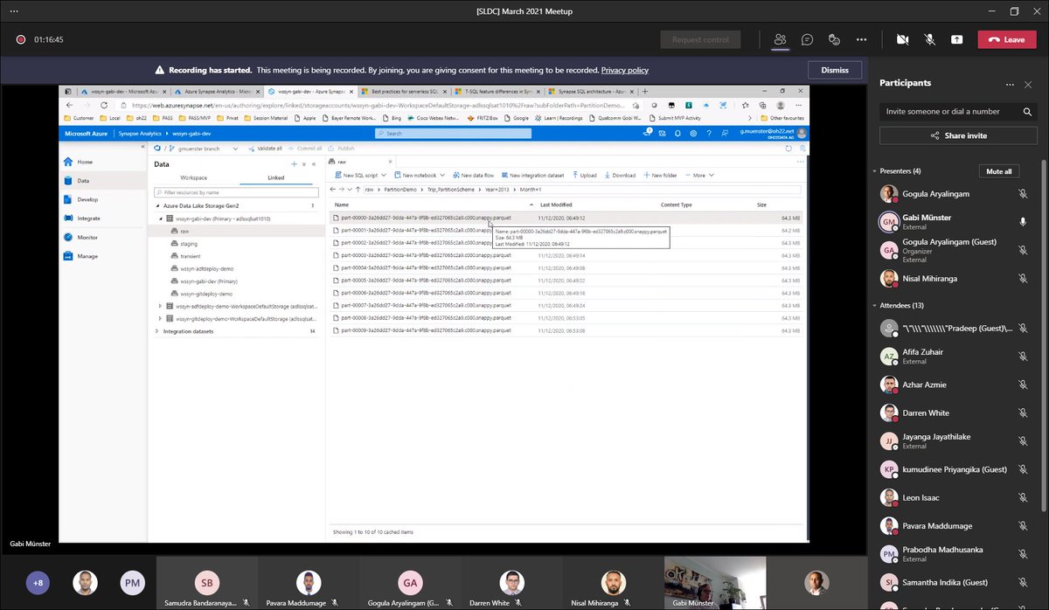Switch to the Linked tab in Data pane
The image size is (1049, 610).
(275, 177)
